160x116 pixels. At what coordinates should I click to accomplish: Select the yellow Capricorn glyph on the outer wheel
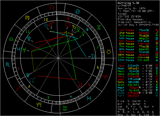(39, 105)
